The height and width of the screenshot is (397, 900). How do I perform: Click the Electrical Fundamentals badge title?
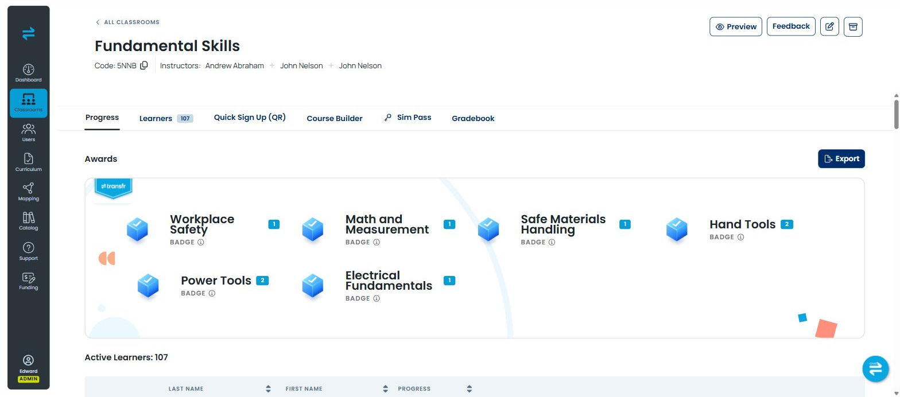click(x=389, y=281)
